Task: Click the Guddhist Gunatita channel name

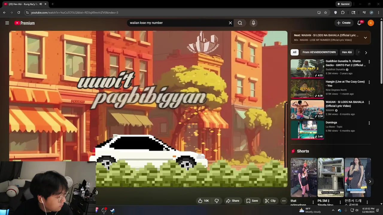Action: pos(335,70)
